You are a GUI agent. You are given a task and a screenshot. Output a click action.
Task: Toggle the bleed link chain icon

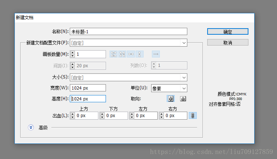192,116
